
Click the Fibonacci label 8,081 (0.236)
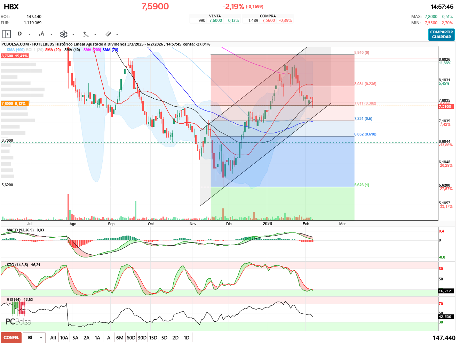pos(365,84)
